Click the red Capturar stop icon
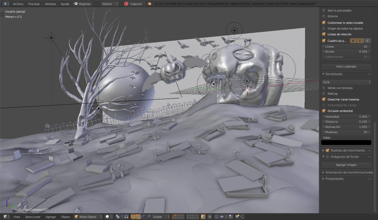Image resolution: width=378 pixels, height=220 pixels. click(126, 4)
